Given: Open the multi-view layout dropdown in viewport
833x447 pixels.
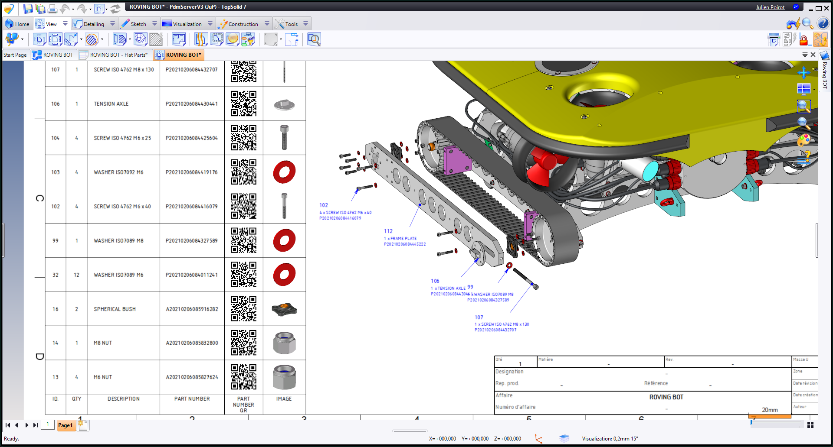Looking at the screenshot, I should pyautogui.click(x=814, y=89).
